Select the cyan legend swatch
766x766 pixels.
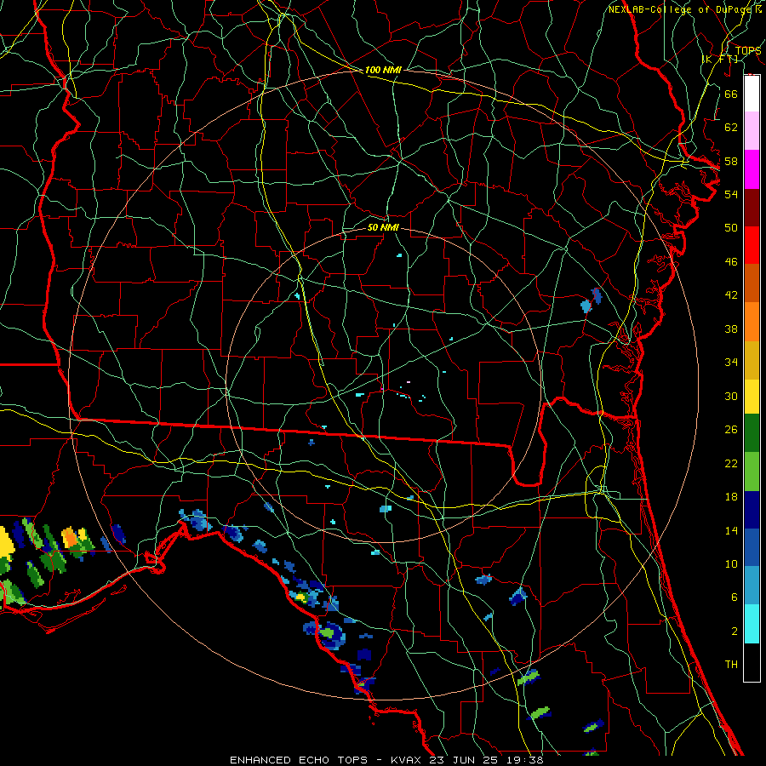point(752,624)
